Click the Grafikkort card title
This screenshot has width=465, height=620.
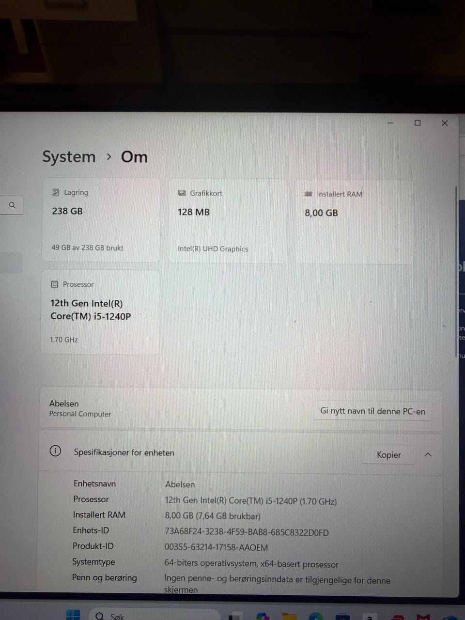pyautogui.click(x=206, y=193)
